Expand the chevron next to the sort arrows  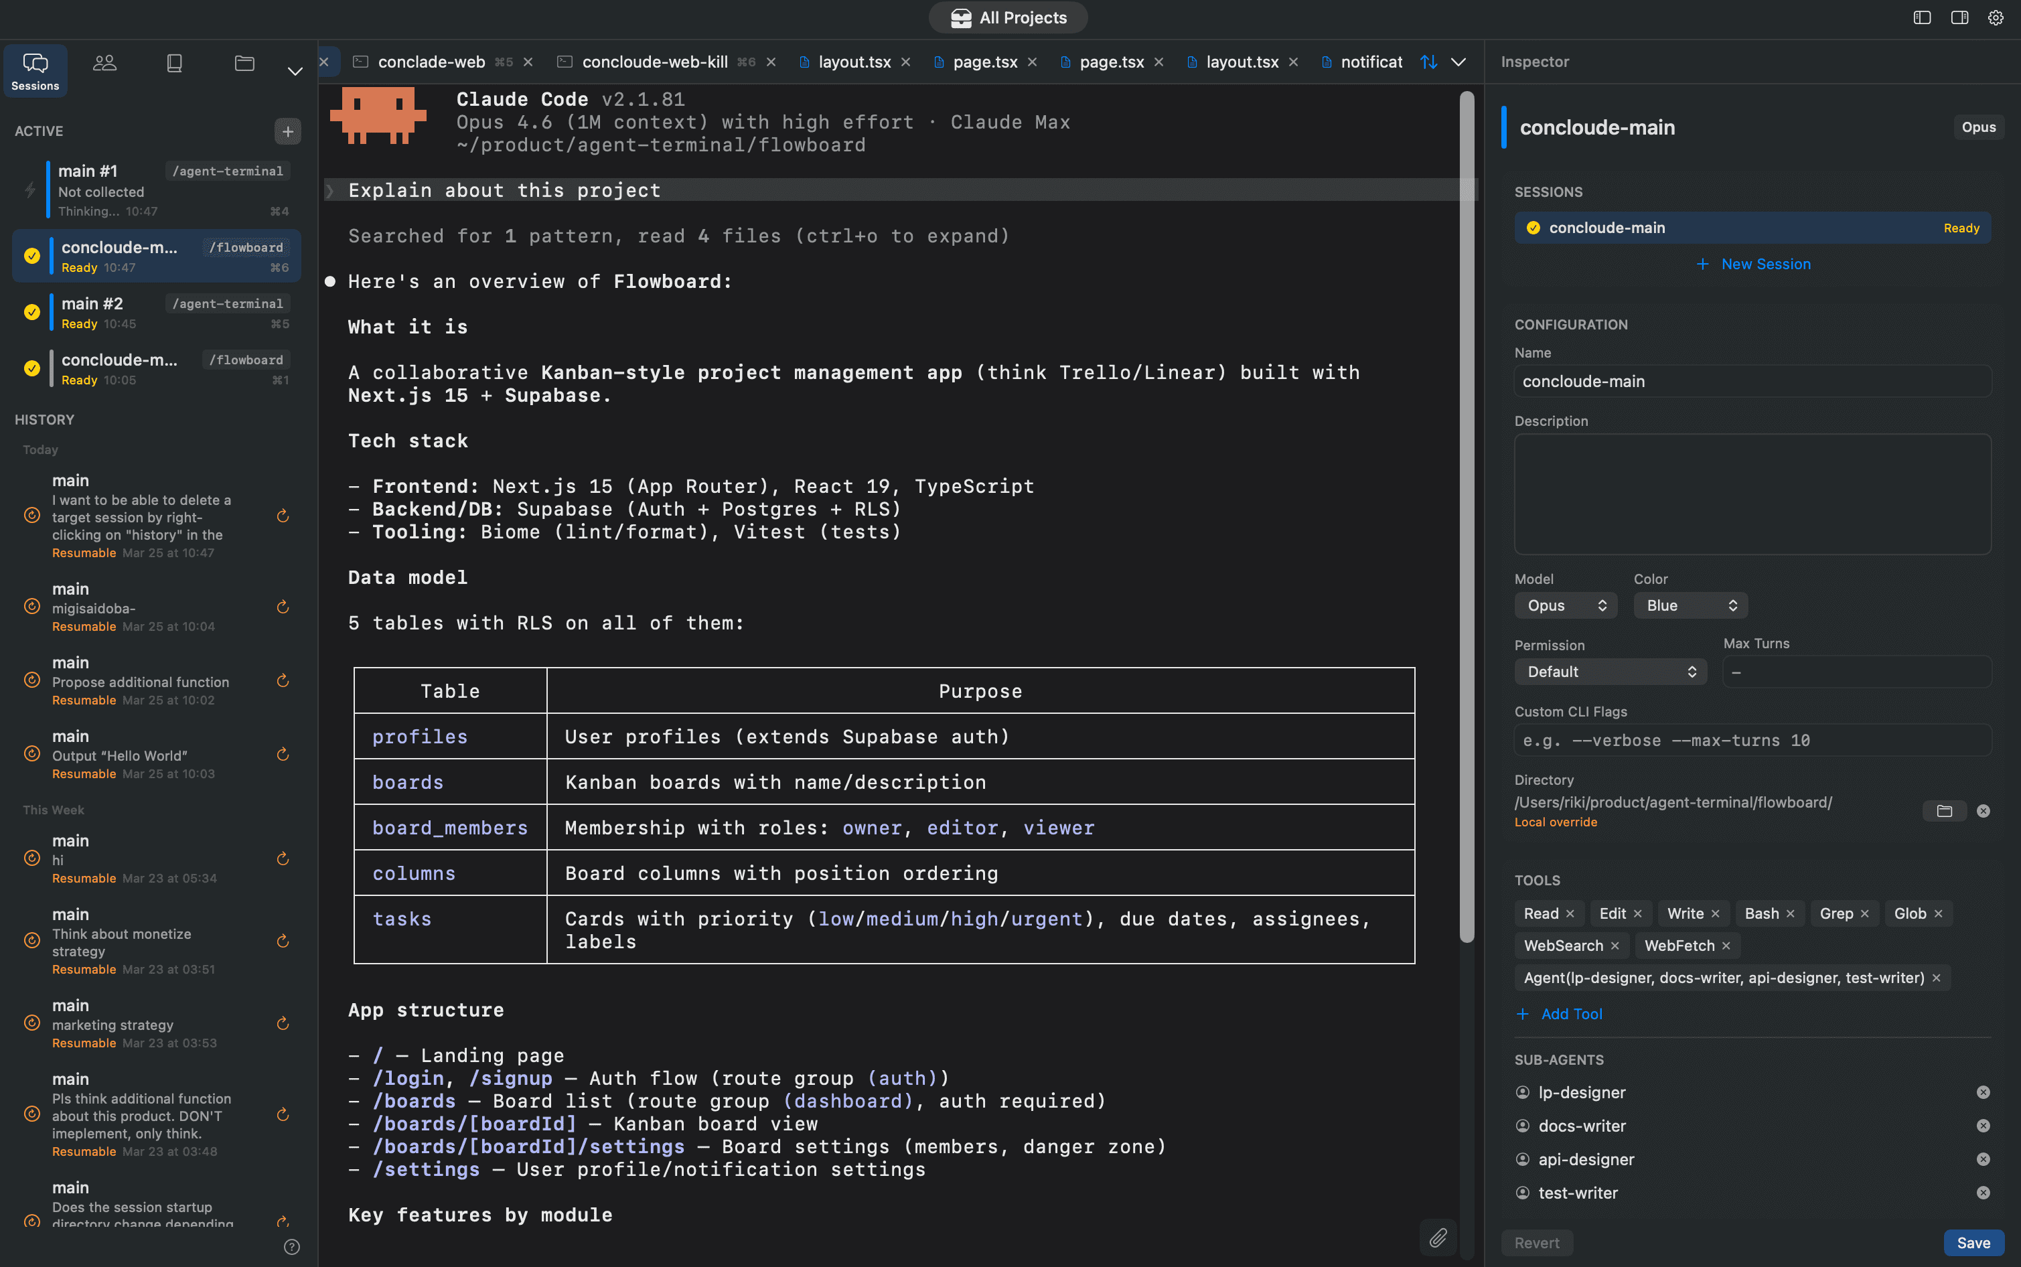click(x=1458, y=61)
